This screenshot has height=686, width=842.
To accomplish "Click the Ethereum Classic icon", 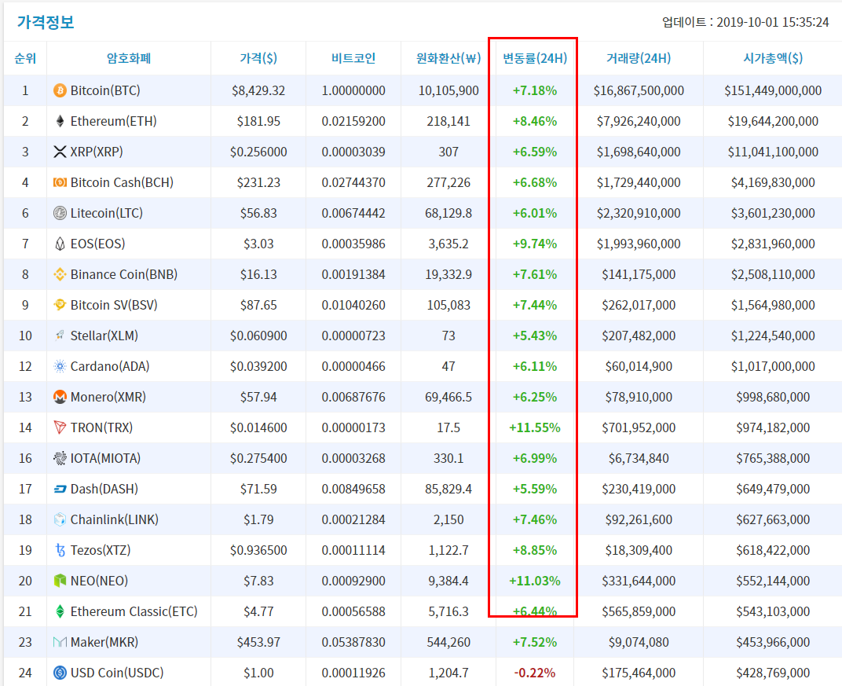I will [60, 611].
